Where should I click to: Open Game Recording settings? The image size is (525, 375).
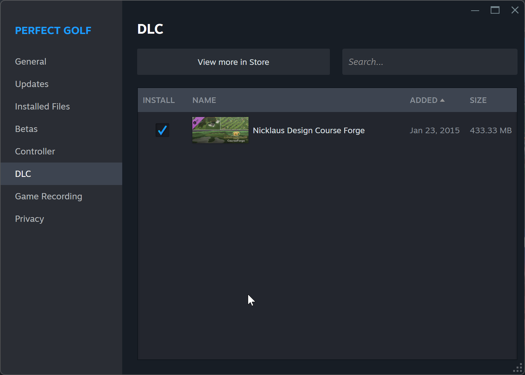pos(49,196)
